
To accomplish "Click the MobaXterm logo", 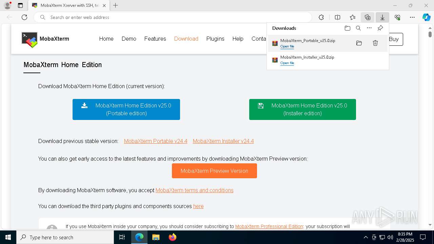I will tap(45, 39).
